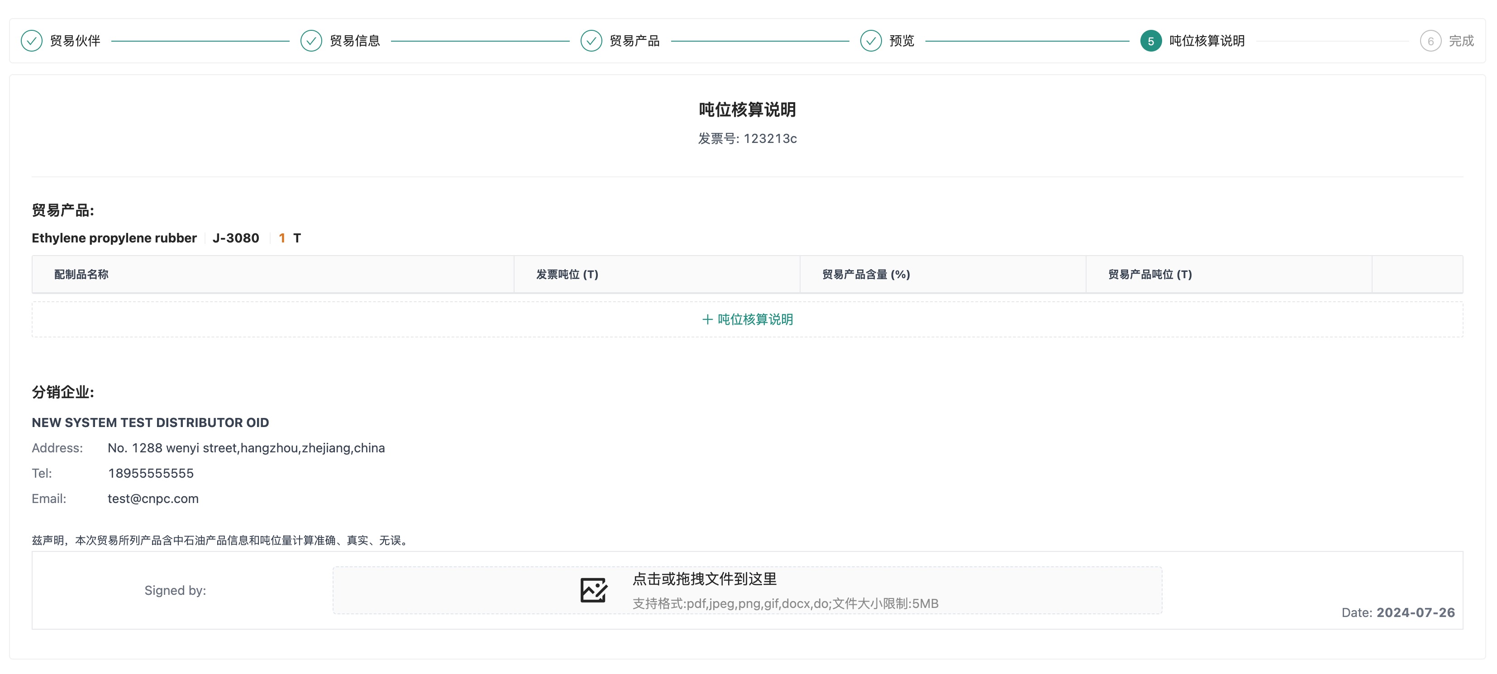Viewport: 1497px width, 674px height.
Task: Click the 吨位核算说明 page heading
Action: [x=747, y=109]
